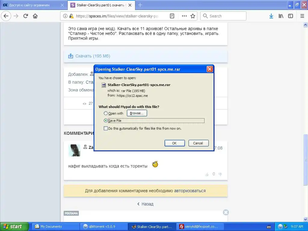Click the views eye icon
This screenshot has width=308, height=231.
[85, 104]
